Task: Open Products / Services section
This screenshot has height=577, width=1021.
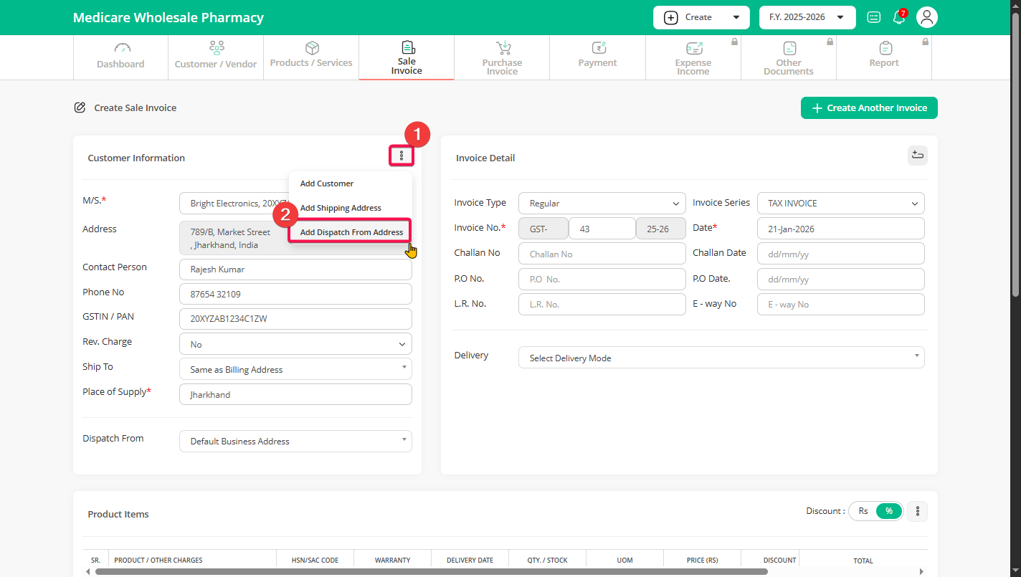Action: pos(311,57)
